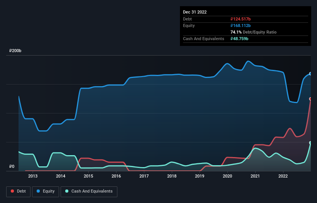Screen dimensions: 317x203
Task: Toggle the Equity legend button
Action: click(x=46, y=191)
